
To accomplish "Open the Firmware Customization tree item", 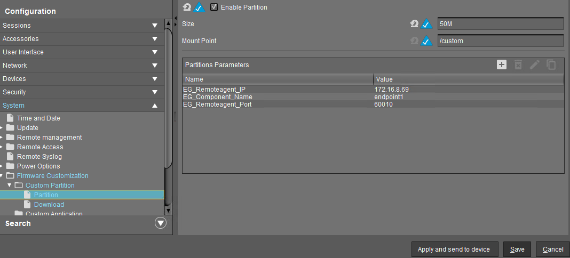I will (53, 175).
